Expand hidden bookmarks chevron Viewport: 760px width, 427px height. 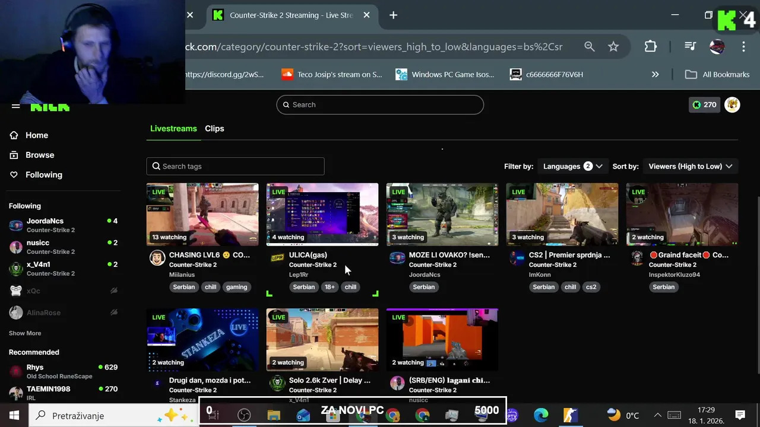[655, 74]
